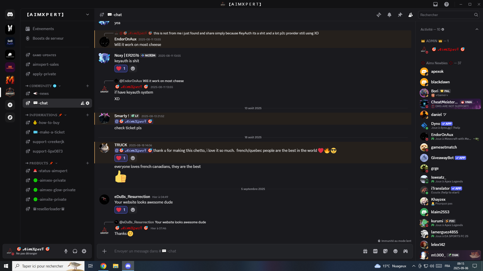Collapse the Activité panel chevron
This screenshot has width=483, height=271.
click(477, 29)
